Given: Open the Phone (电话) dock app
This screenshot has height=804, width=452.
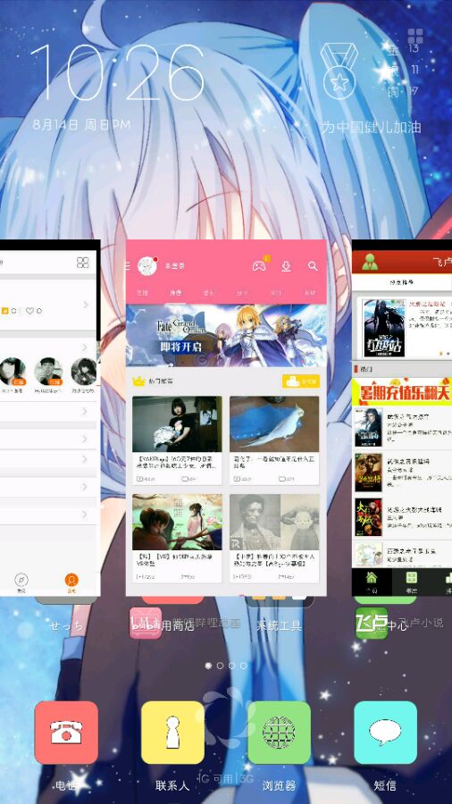Looking at the screenshot, I should [66, 733].
